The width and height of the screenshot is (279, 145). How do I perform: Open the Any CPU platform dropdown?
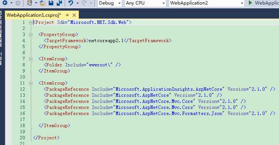145,3
